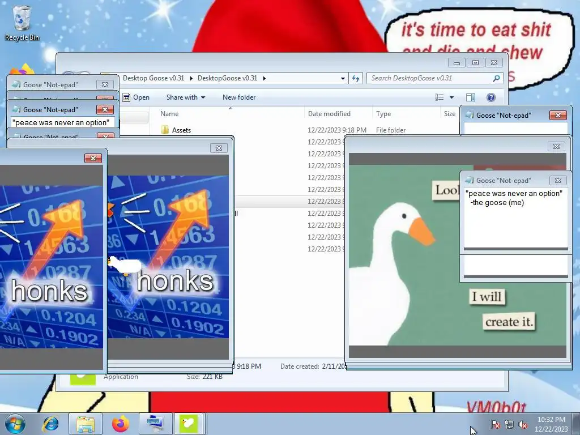Maximize the DesktopGoose Explorer window
Image resolution: width=580 pixels, height=435 pixels.
coord(475,62)
